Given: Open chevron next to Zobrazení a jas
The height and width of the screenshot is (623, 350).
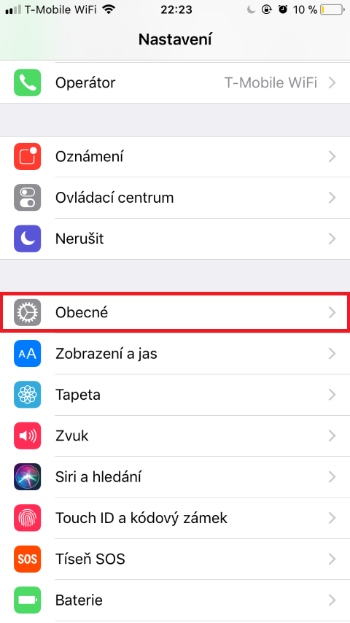Looking at the screenshot, I should (332, 353).
